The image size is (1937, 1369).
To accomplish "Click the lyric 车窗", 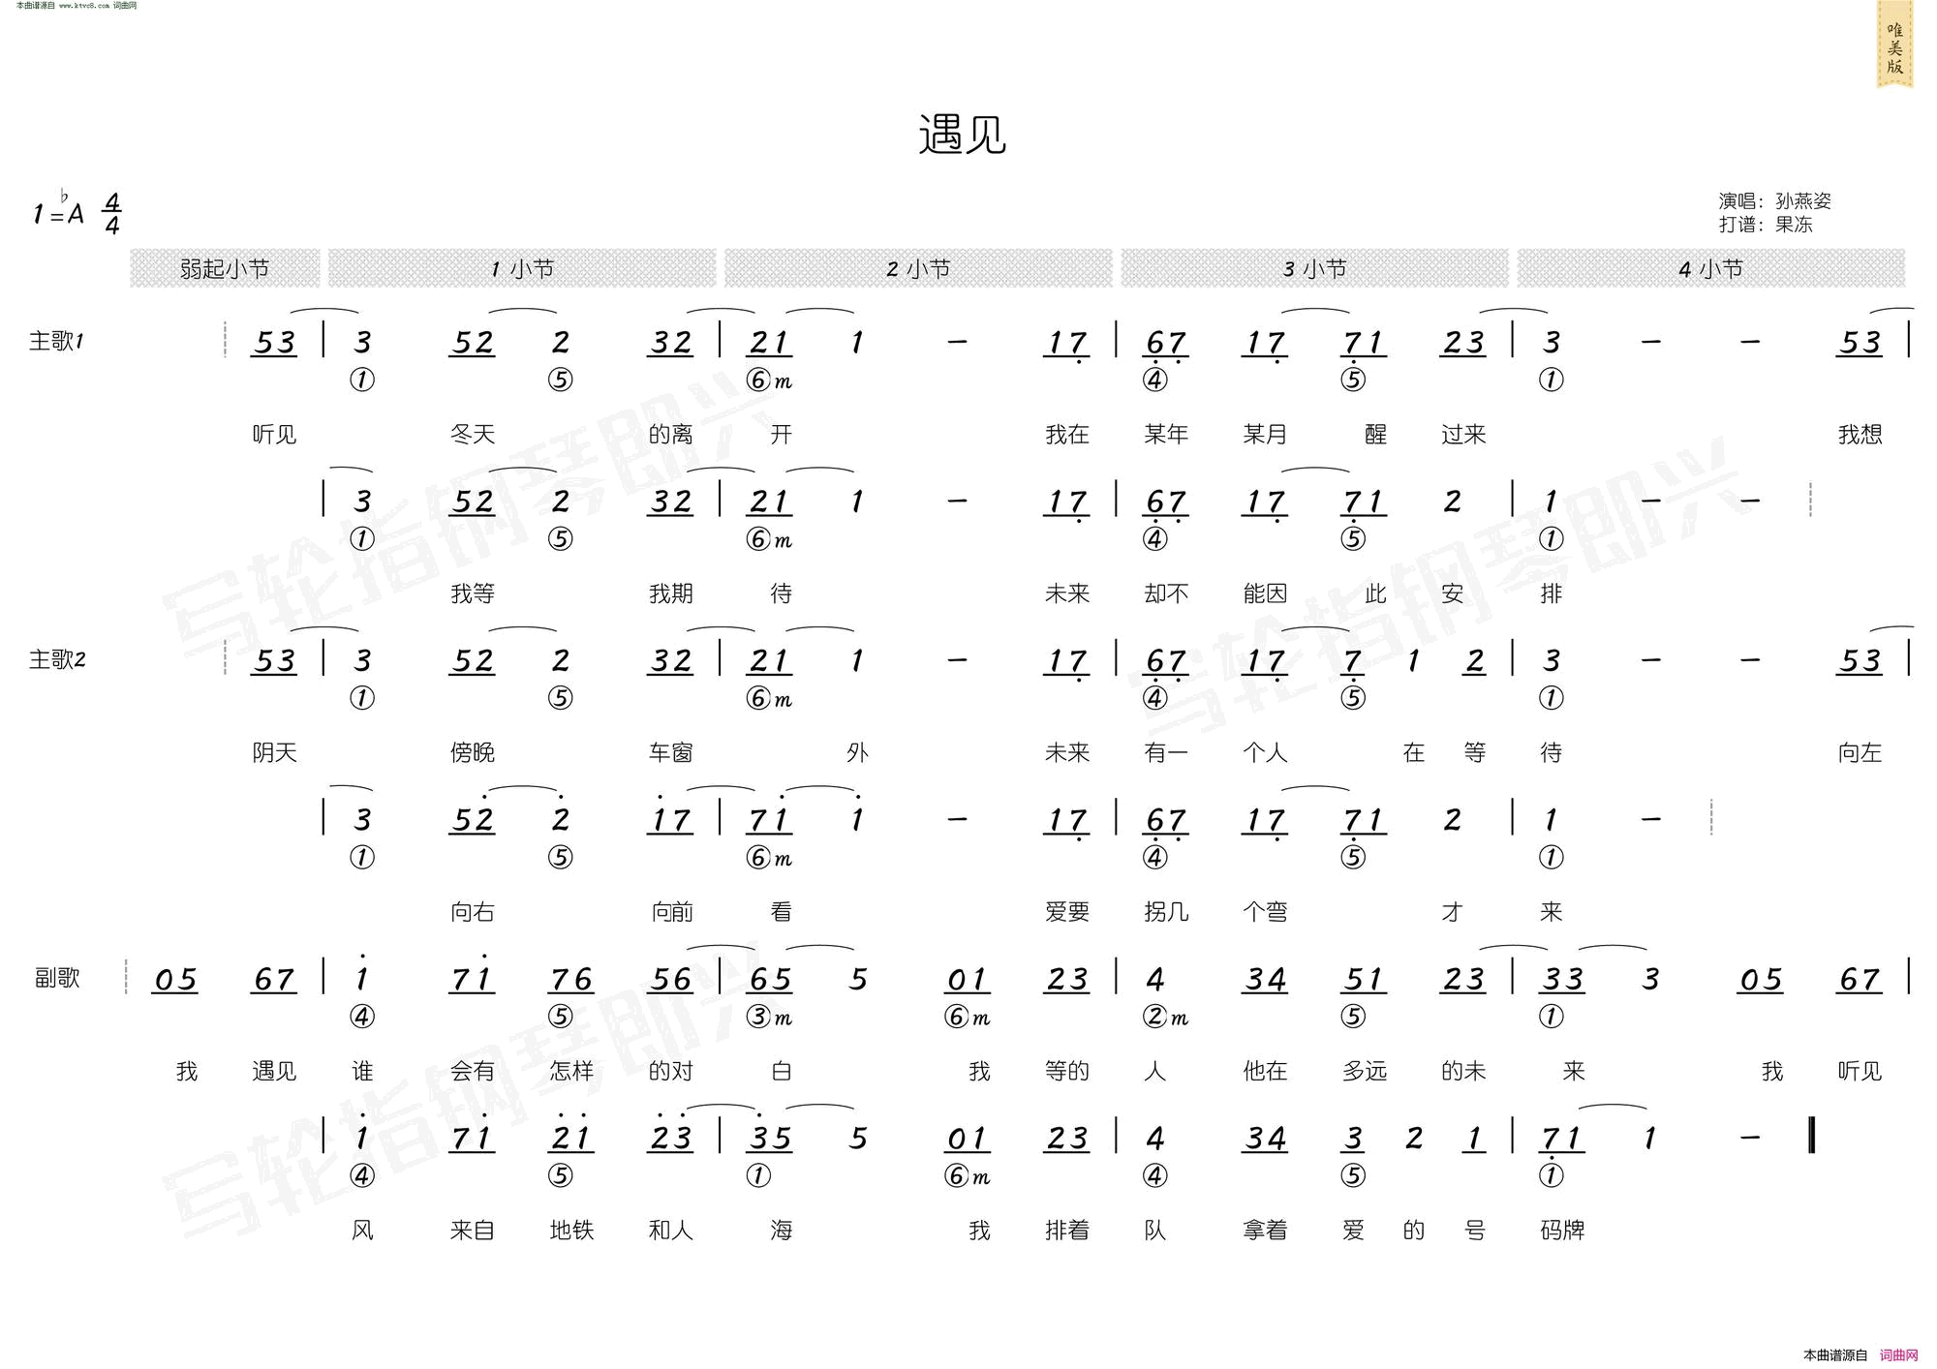I will (671, 752).
